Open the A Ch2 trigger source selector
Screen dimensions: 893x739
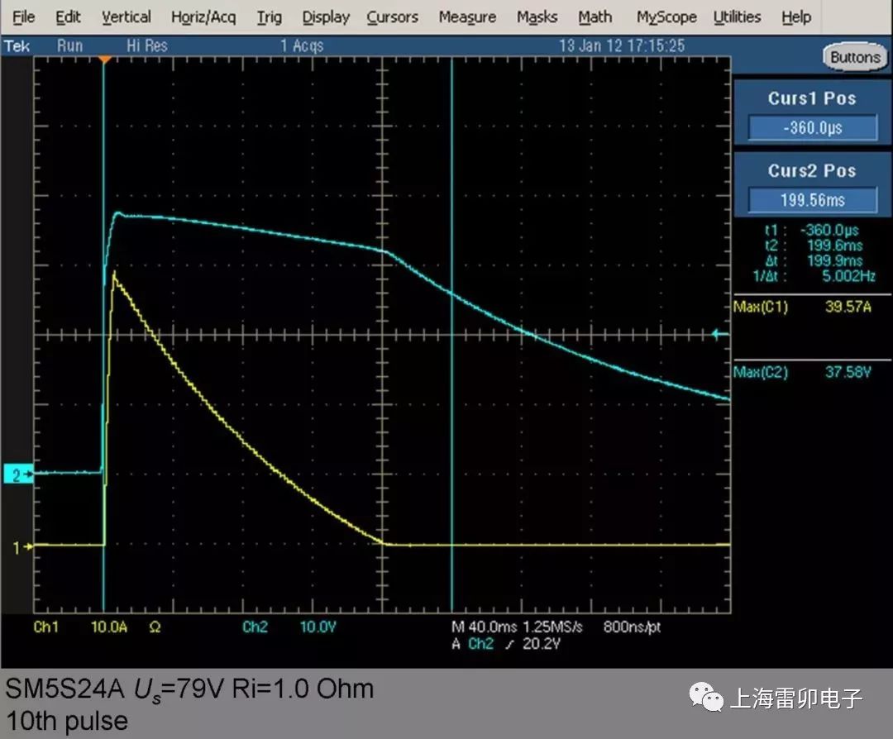coord(480,644)
